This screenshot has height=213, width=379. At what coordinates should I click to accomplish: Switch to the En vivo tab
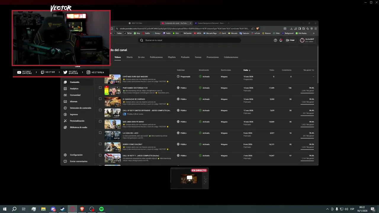click(x=141, y=57)
